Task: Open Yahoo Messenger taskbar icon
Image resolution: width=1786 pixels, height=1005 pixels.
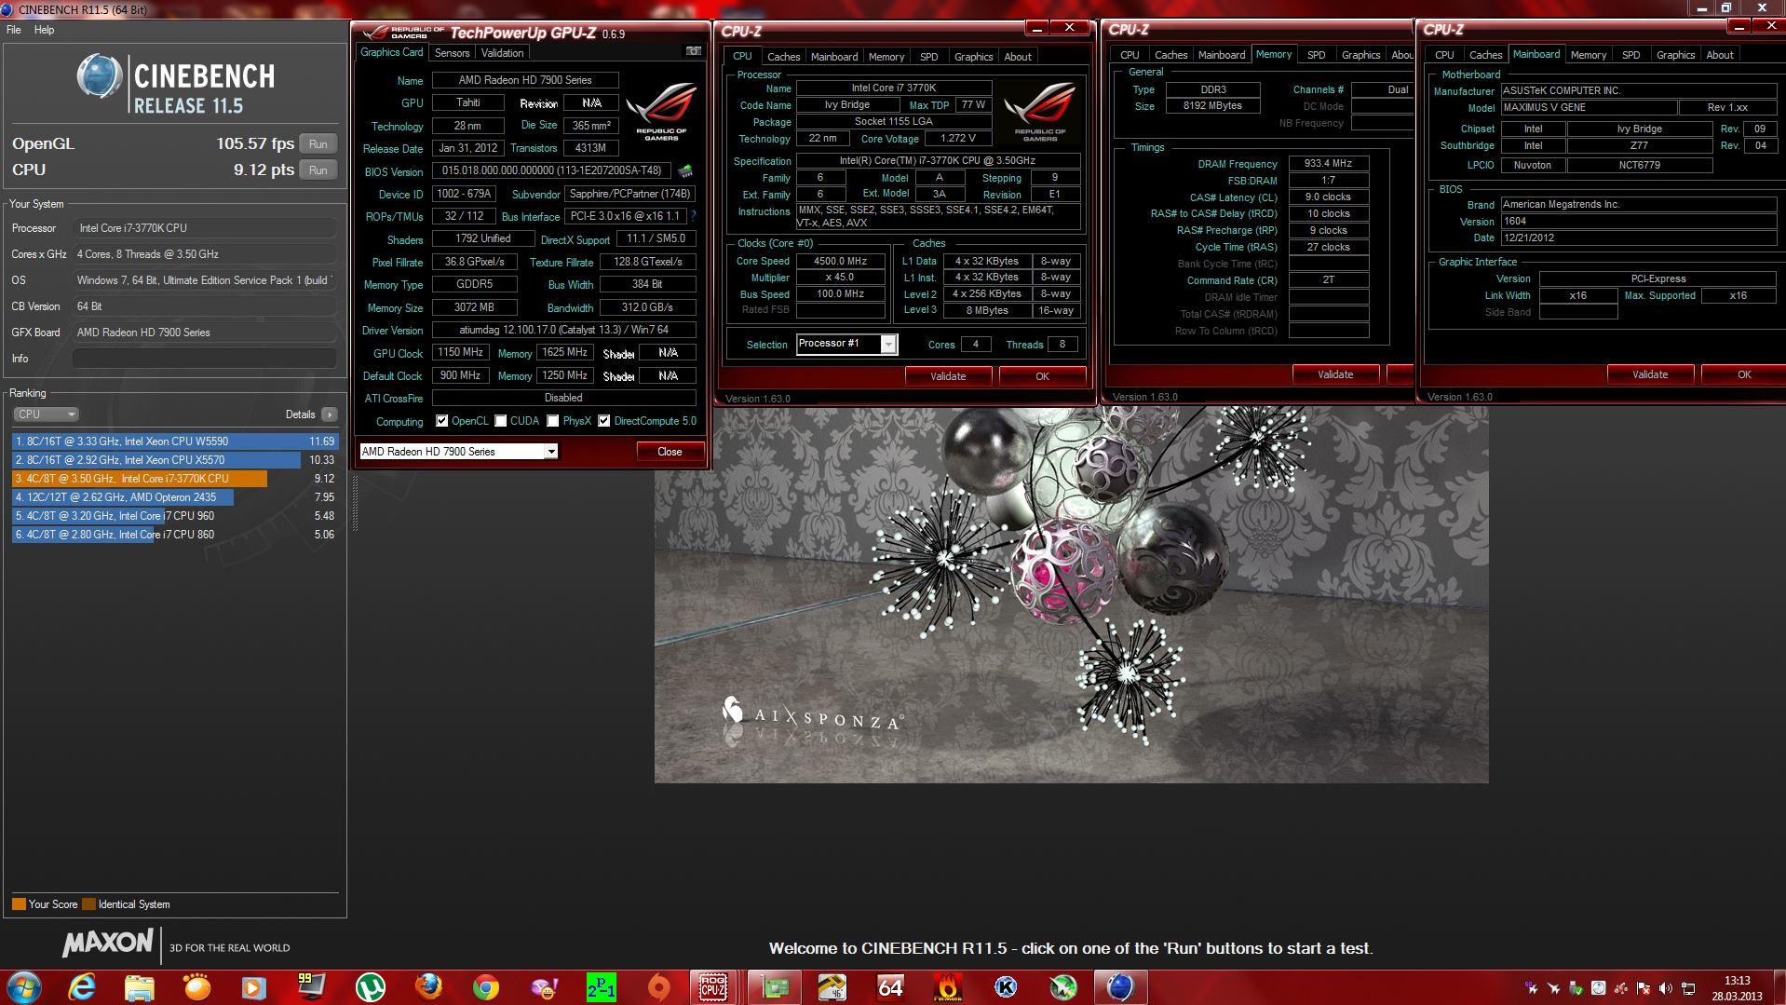Action: click(x=543, y=986)
